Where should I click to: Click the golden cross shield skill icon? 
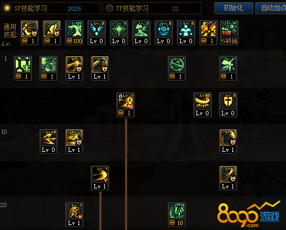(228, 101)
